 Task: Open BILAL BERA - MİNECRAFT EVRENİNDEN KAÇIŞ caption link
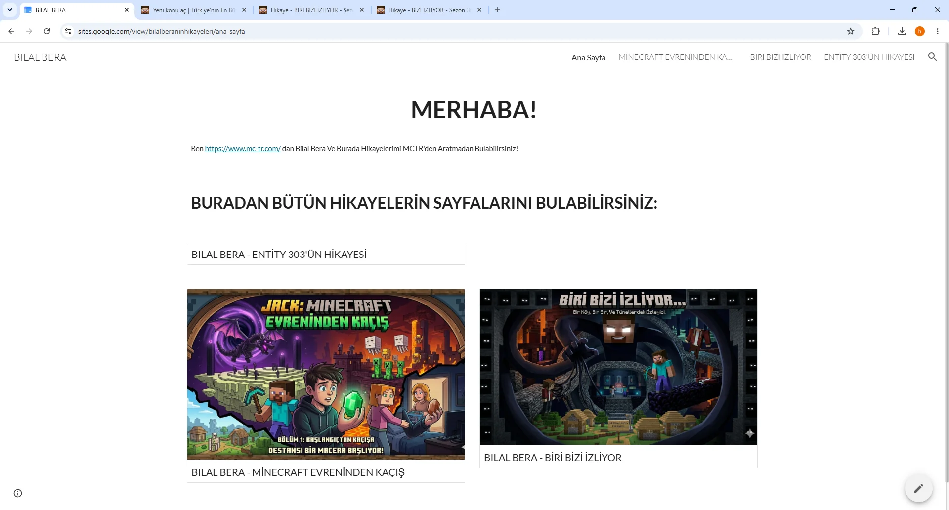tap(298, 472)
